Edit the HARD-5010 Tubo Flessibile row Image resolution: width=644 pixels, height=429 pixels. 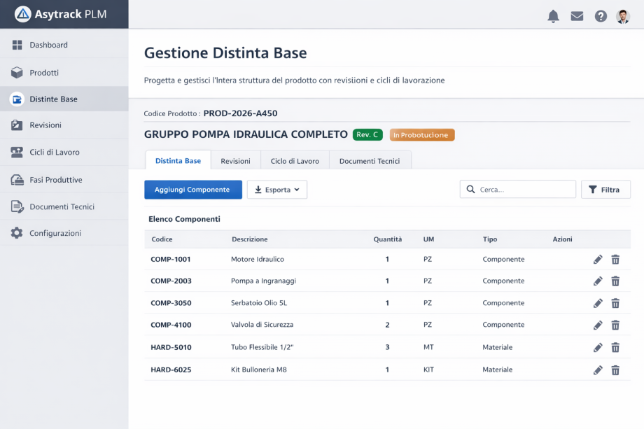click(598, 348)
